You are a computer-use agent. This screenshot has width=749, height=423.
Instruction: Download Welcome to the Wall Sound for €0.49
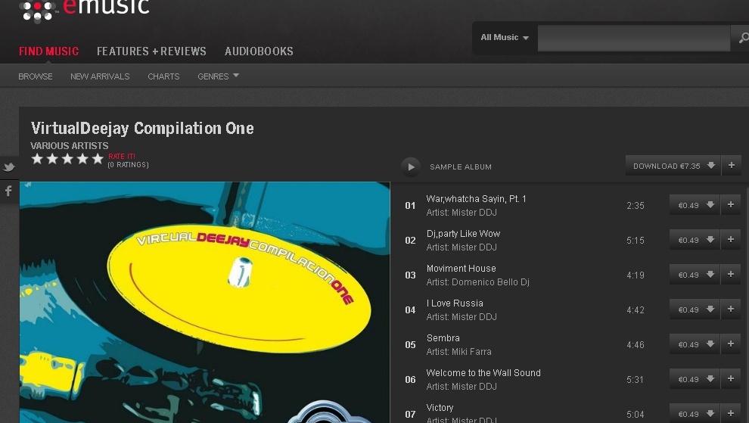[x=695, y=380]
